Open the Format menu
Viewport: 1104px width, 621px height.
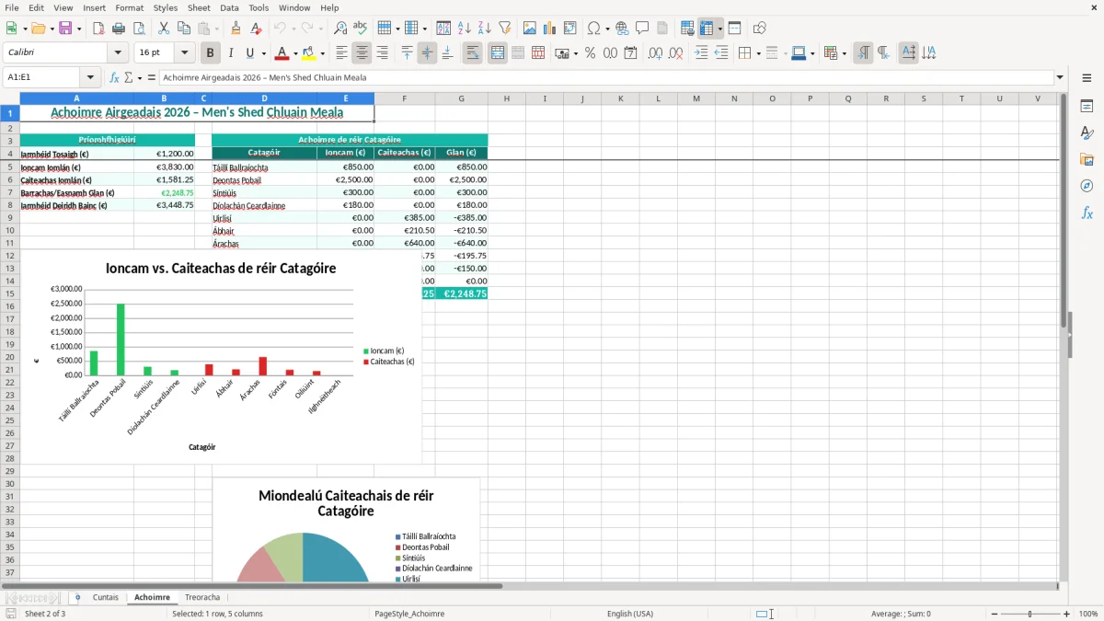(129, 7)
